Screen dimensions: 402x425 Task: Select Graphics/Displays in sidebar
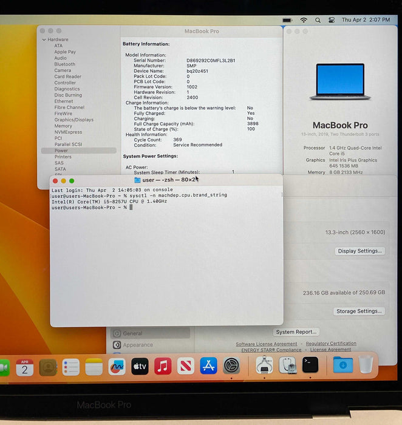pyautogui.click(x=73, y=120)
